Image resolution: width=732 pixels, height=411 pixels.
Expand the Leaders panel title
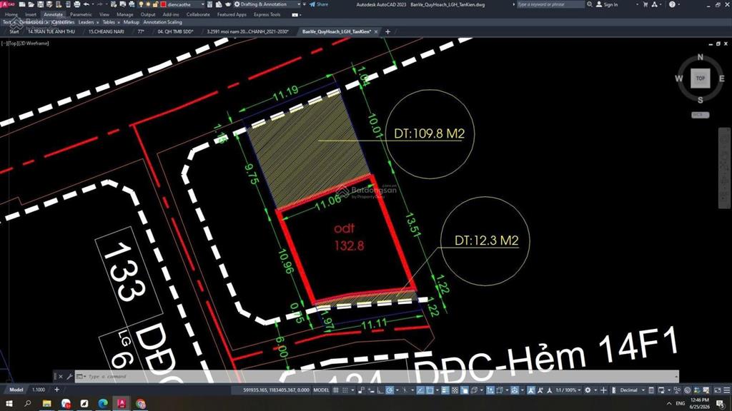pos(88,22)
